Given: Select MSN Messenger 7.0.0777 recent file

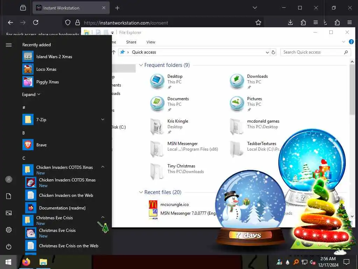Looking at the screenshot, I should point(182,213).
